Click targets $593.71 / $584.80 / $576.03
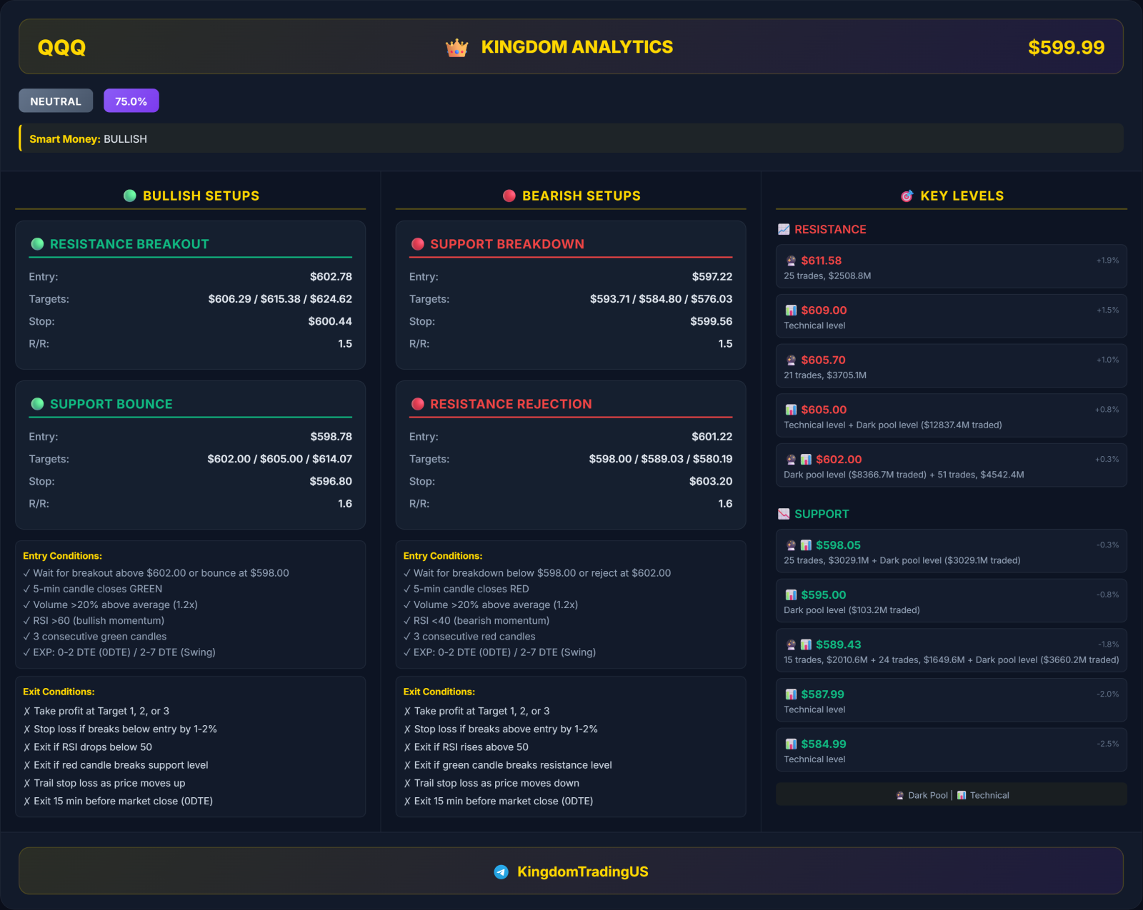The image size is (1143, 910). click(x=661, y=299)
